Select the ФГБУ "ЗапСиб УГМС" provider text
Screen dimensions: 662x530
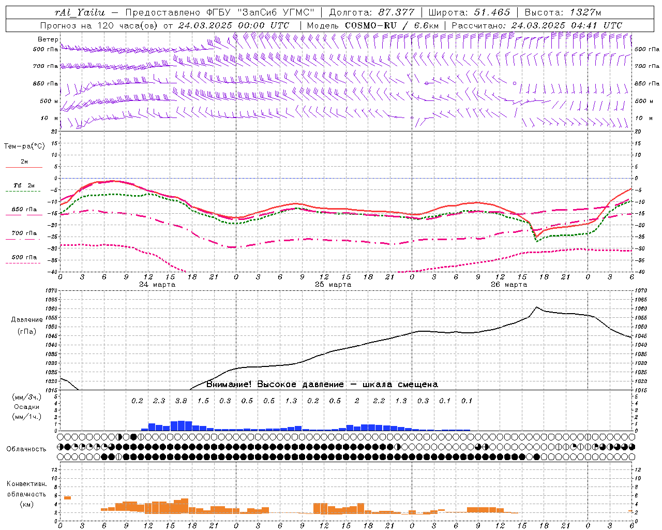pos(261,12)
